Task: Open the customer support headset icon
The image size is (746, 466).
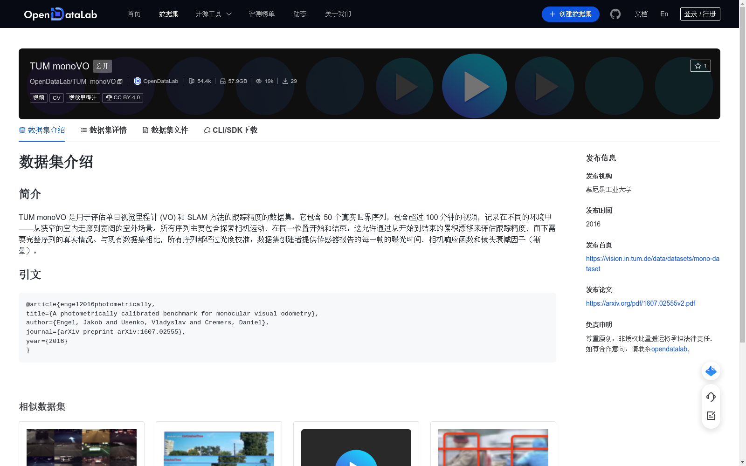Action: tap(711, 397)
